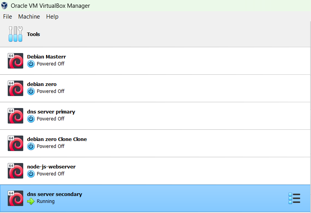The height and width of the screenshot is (213, 311).
Task: Click the Debian Masterr OS icon
Action: point(15,61)
